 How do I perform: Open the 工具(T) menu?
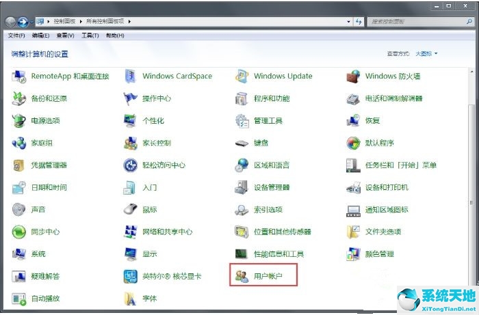click(x=90, y=36)
